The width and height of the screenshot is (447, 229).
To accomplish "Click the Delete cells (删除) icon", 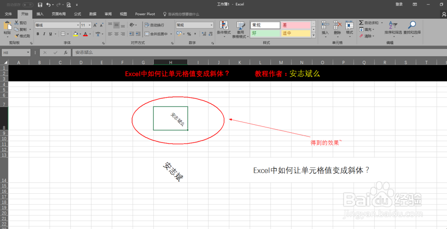I will tap(337, 25).
